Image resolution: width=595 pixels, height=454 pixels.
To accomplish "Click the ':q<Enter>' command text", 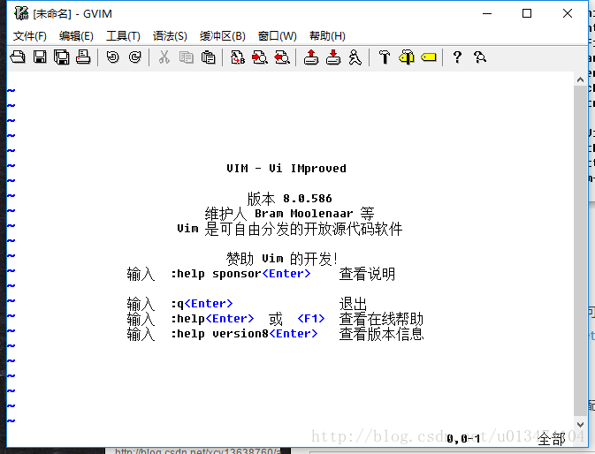I will click(x=202, y=304).
